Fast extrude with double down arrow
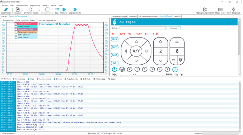The width and height of the screenshot is (243, 135). point(181,60)
